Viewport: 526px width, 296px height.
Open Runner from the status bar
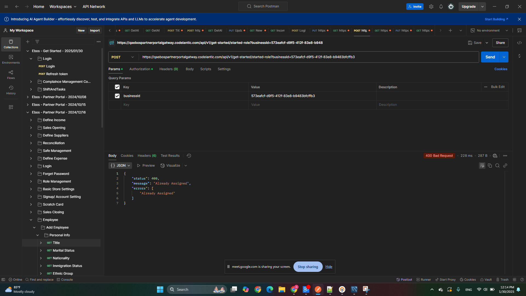point(424,280)
